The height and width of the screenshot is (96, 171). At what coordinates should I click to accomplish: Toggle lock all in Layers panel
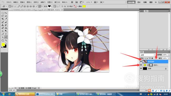152,58
